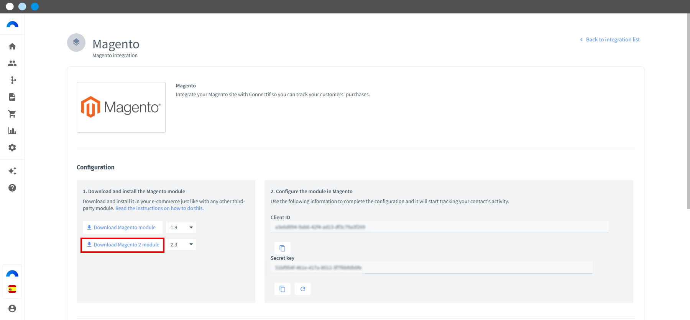Click the Client ID field

(440, 227)
